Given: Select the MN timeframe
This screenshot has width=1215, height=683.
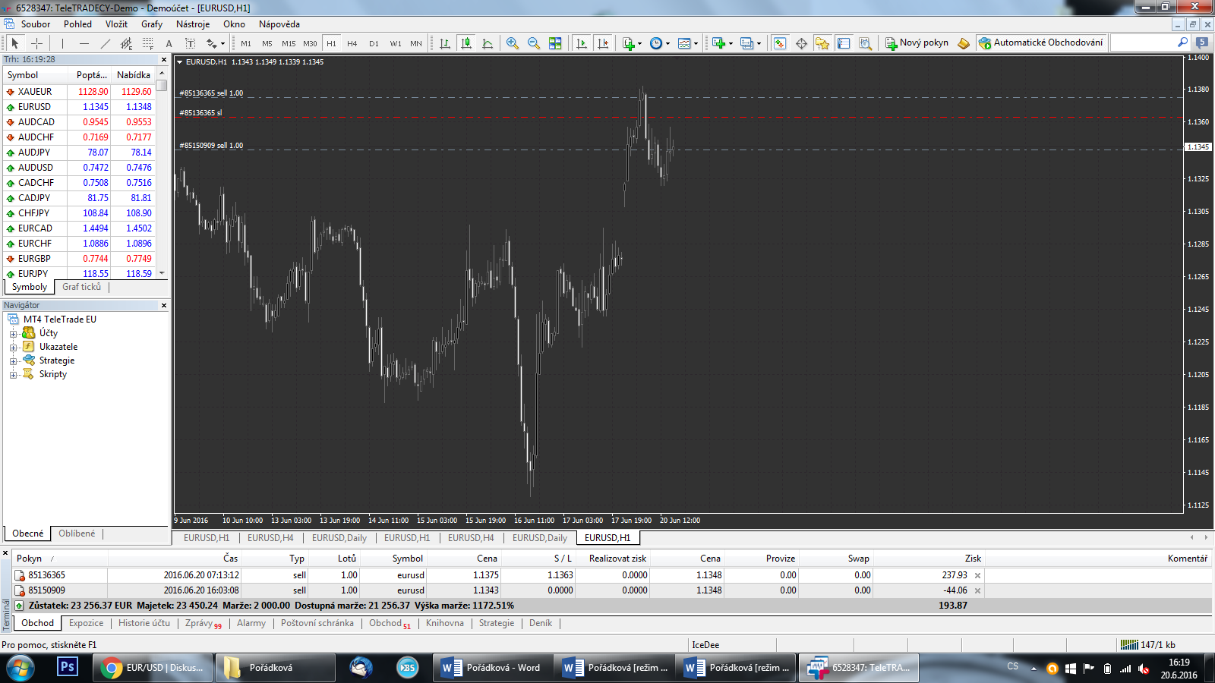Looking at the screenshot, I should (x=416, y=43).
